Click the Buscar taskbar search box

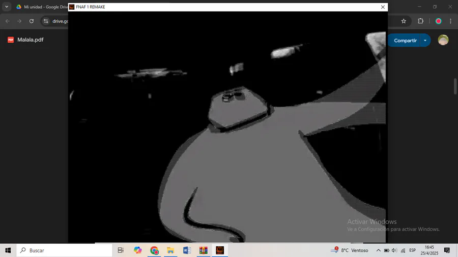64,250
